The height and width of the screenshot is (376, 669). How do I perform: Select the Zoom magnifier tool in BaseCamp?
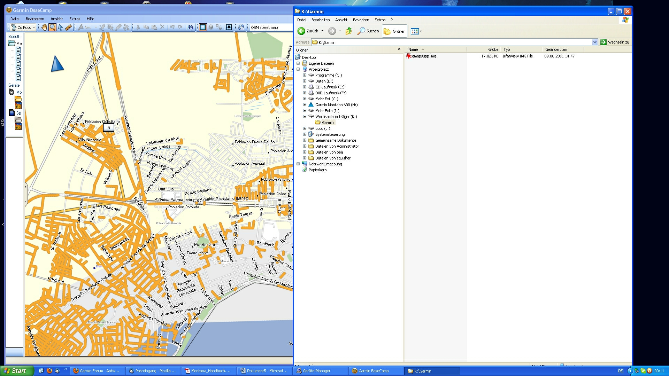tap(52, 28)
